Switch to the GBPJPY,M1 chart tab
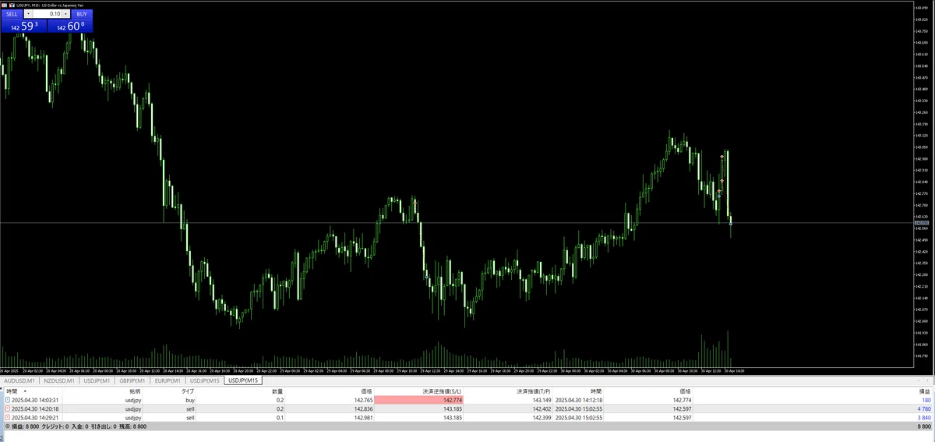The image size is (935, 442). (x=134, y=380)
